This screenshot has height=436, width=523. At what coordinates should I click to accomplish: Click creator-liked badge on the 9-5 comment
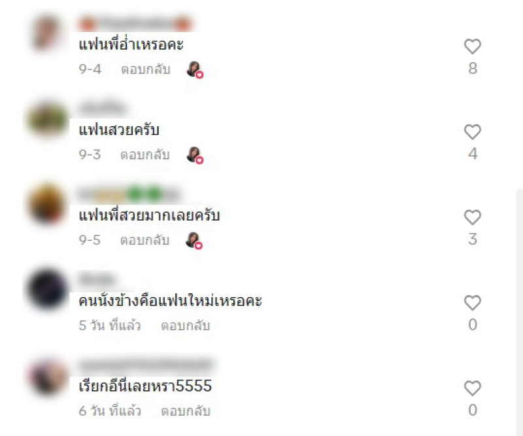[x=194, y=240]
